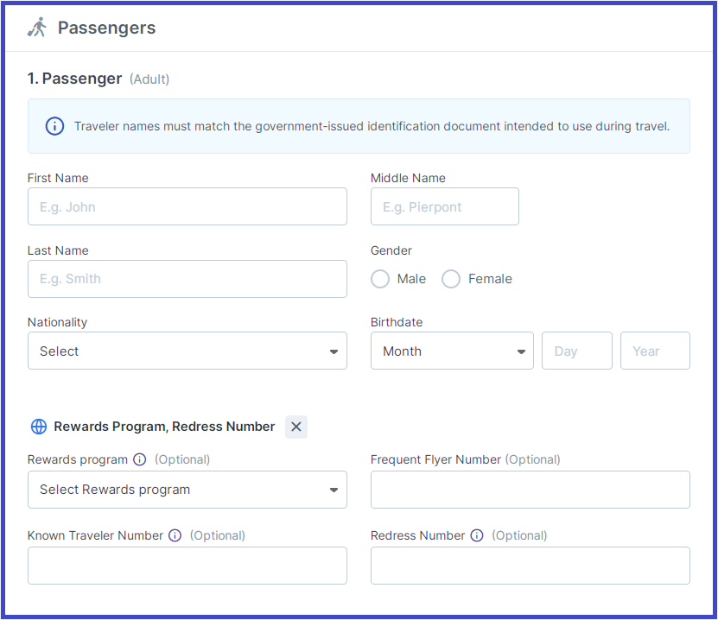Select the Female gender radio button

tap(450, 278)
